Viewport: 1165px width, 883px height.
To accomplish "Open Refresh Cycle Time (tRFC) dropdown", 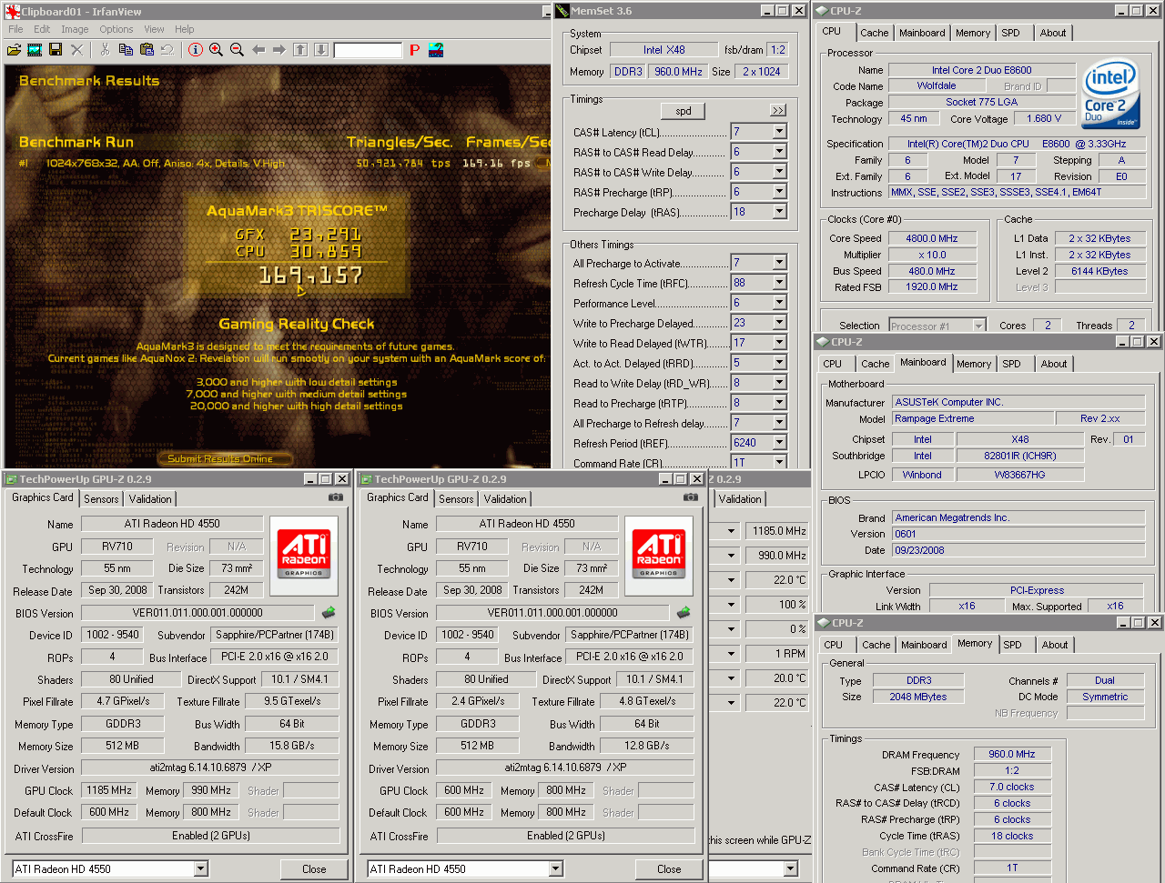I will pyautogui.click(x=779, y=283).
